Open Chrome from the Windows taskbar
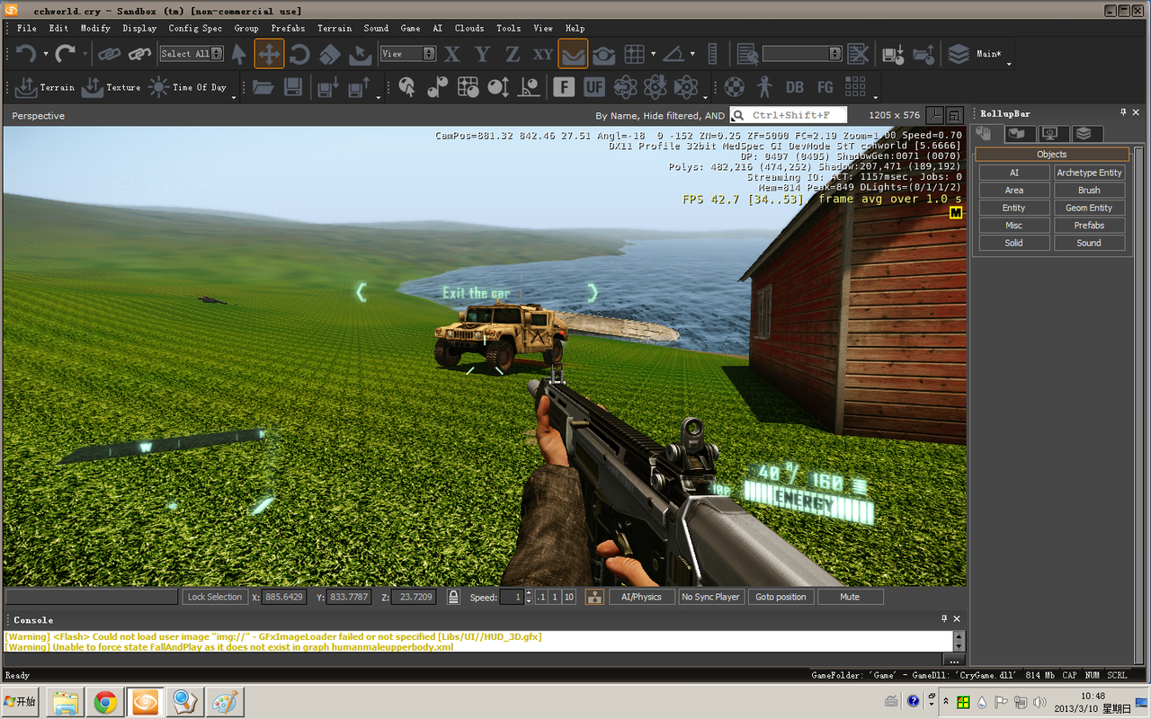The image size is (1151, 719). (x=105, y=702)
